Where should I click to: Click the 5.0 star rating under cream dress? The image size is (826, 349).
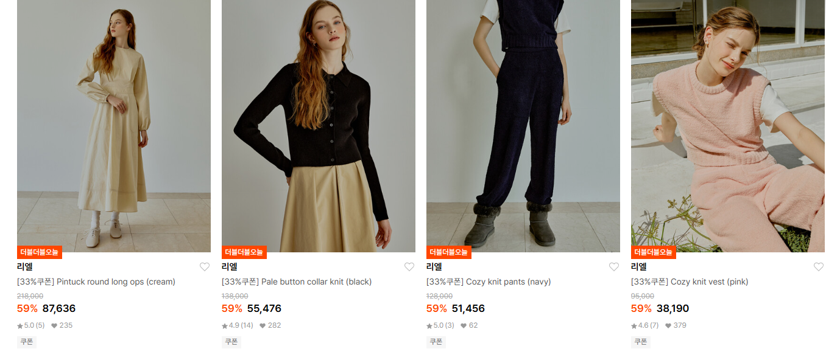31,325
